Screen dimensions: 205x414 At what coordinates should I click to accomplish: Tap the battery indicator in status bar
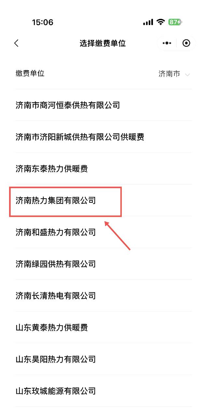click(175, 22)
